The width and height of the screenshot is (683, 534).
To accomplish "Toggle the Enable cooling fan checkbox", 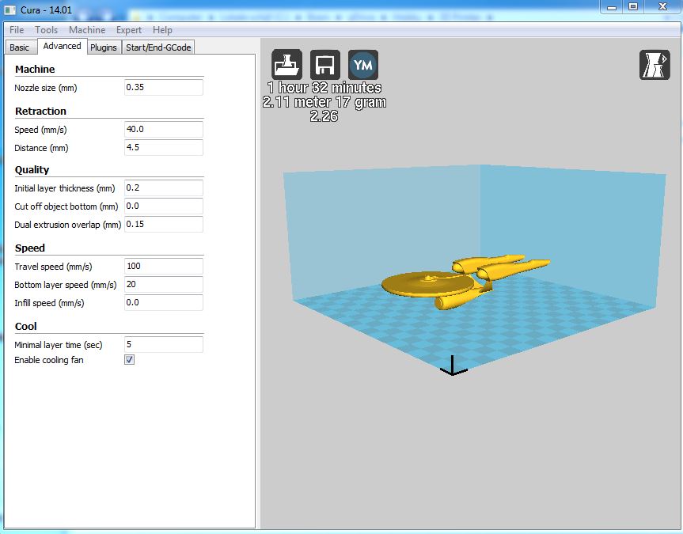I will (129, 360).
